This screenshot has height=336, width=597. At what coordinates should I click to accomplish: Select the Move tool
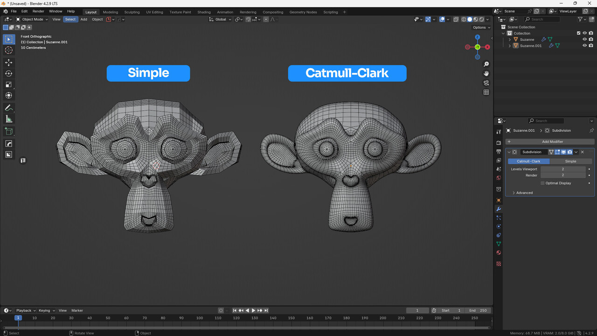[9, 63]
